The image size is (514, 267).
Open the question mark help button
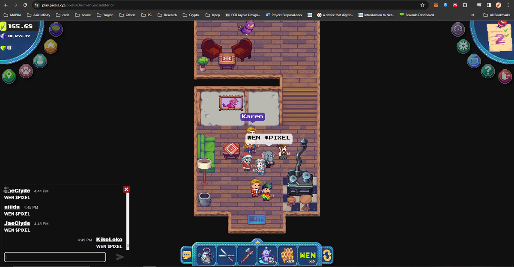(488, 71)
